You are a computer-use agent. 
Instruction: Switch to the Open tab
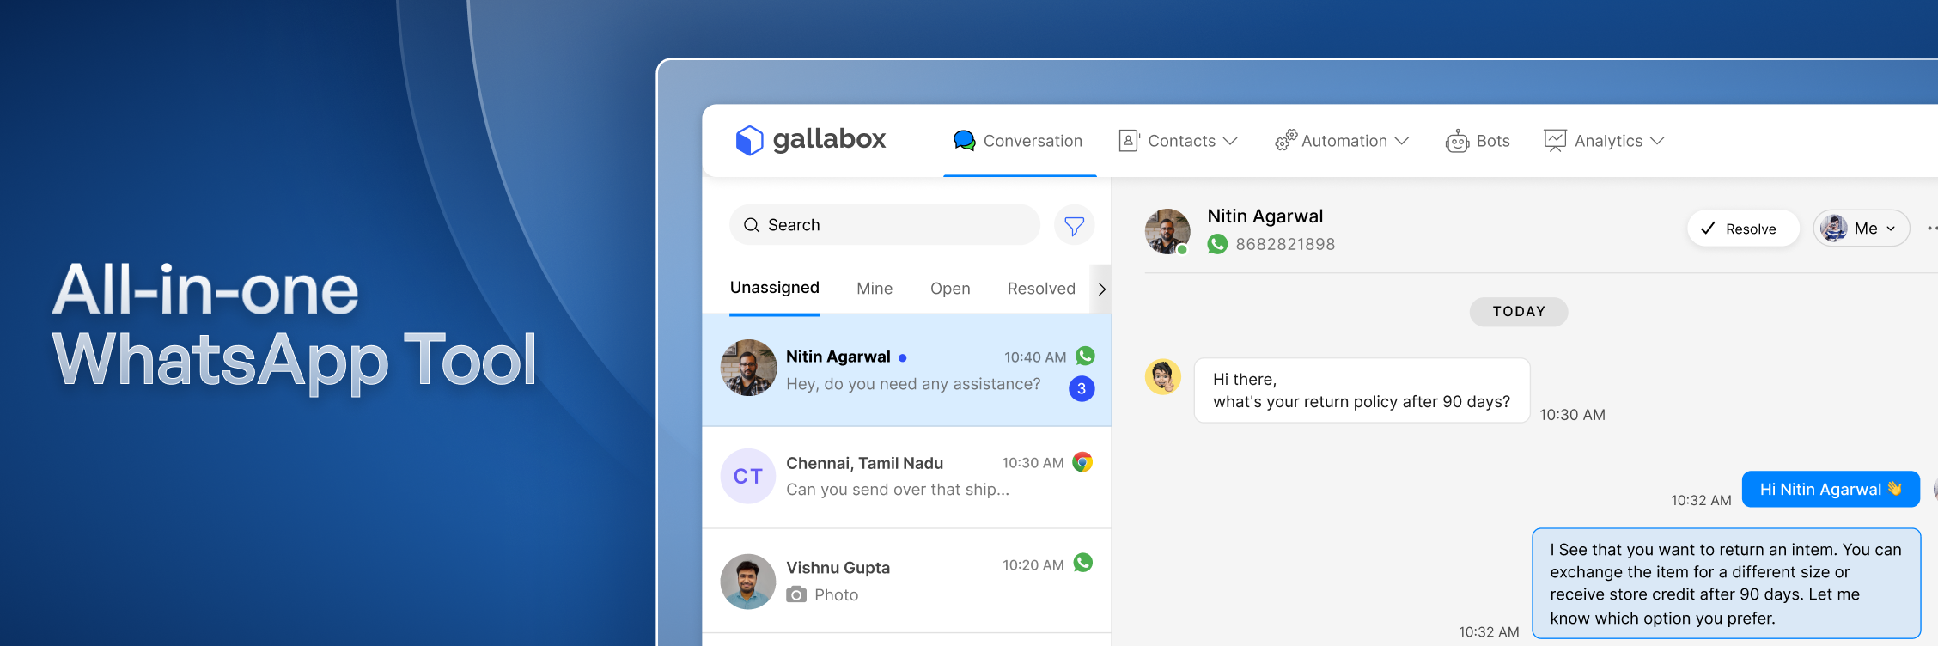[x=950, y=289]
